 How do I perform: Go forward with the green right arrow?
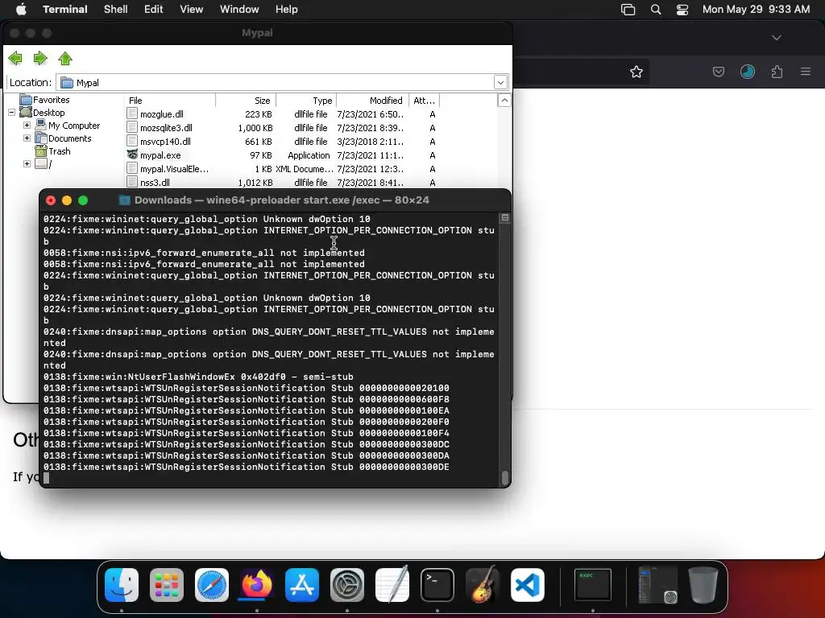(x=40, y=58)
